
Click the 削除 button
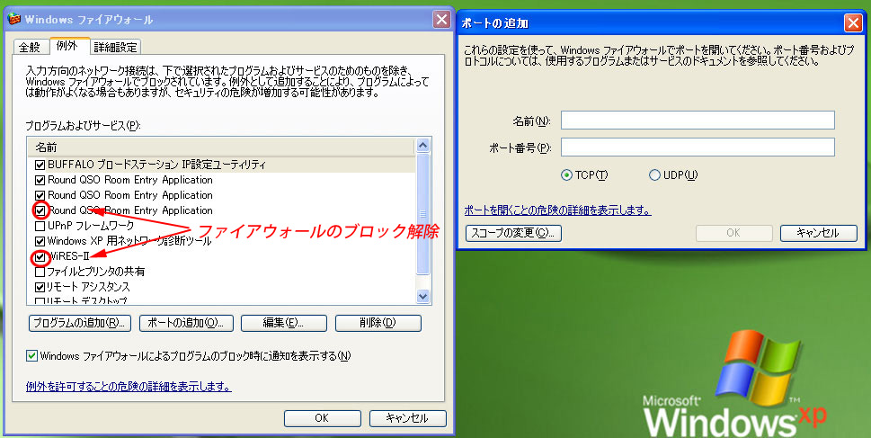pyautogui.click(x=378, y=323)
